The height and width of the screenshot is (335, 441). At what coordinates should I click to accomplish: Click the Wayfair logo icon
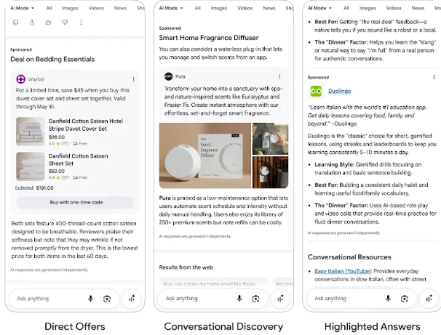(x=20, y=79)
